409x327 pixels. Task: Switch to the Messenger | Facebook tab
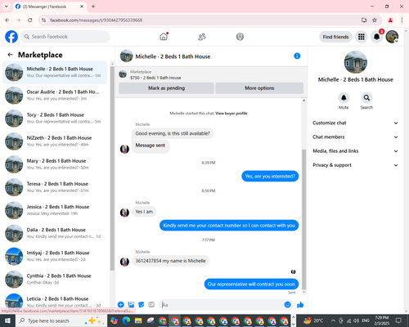click(x=49, y=7)
